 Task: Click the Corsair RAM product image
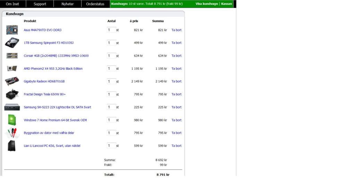12,56
